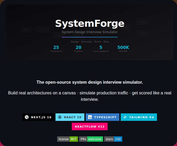Click the license MIT badge

68,139
